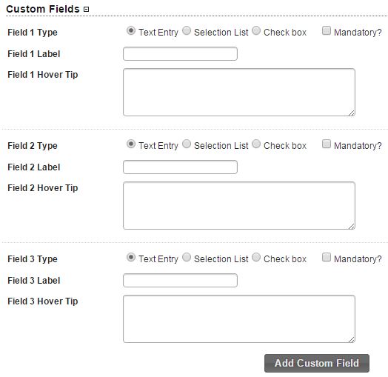Focus the Field 3 Label input
This screenshot has height=377, width=388.
tap(180, 281)
